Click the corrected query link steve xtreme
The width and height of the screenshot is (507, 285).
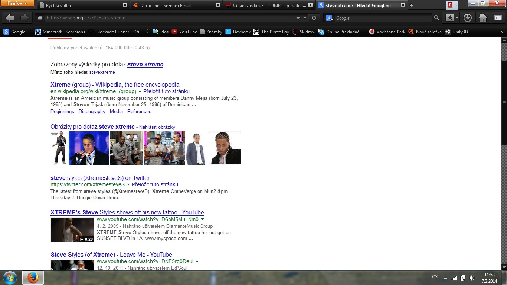(x=145, y=64)
